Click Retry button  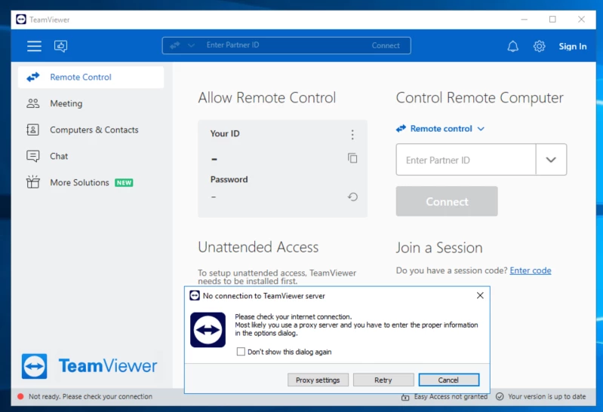pos(383,380)
